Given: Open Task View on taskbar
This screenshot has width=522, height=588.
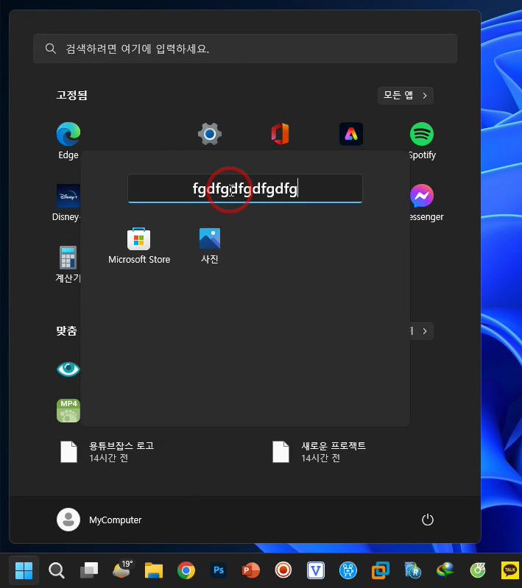Looking at the screenshot, I should coord(89,570).
